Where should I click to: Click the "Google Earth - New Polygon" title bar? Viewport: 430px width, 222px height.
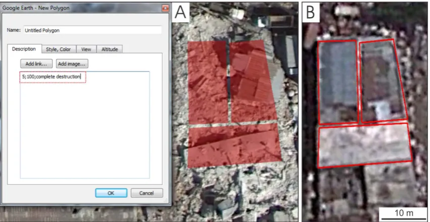(85, 8)
